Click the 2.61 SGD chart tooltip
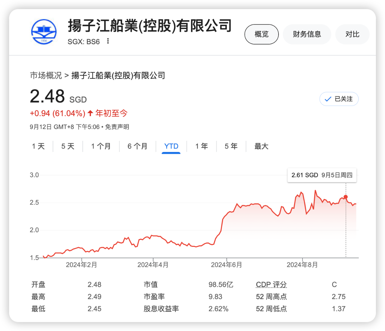Screen dimensions: 385x331 coord(322,175)
